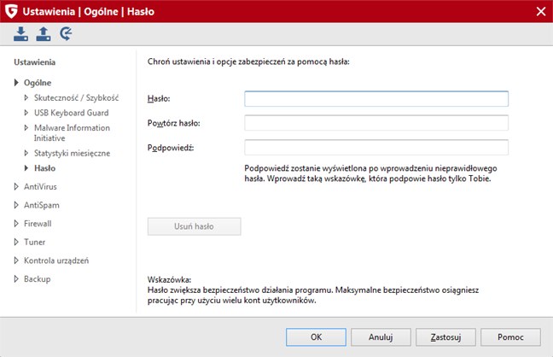Expand the AntiVirus section arrow
553x357 pixels.
click(x=16, y=186)
